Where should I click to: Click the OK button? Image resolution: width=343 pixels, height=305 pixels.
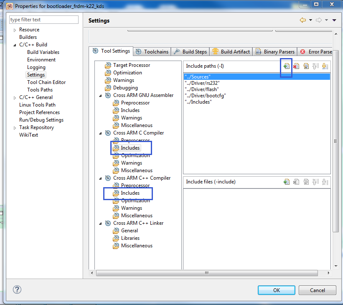pyautogui.click(x=276, y=290)
